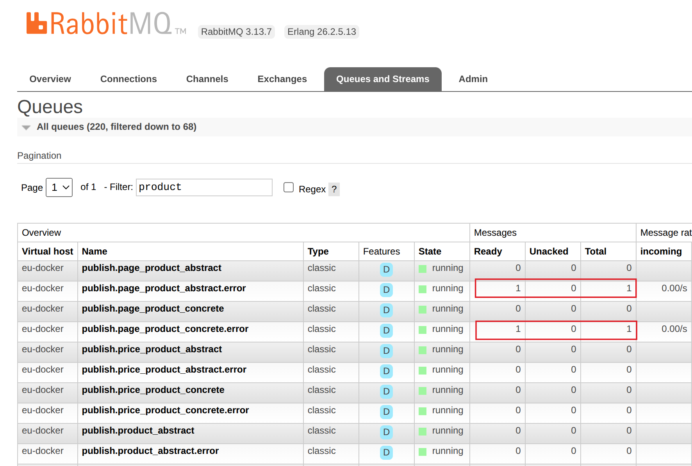The image size is (692, 466).
Task: Open queue publish.page_product_abstract.error
Action: tap(164, 288)
